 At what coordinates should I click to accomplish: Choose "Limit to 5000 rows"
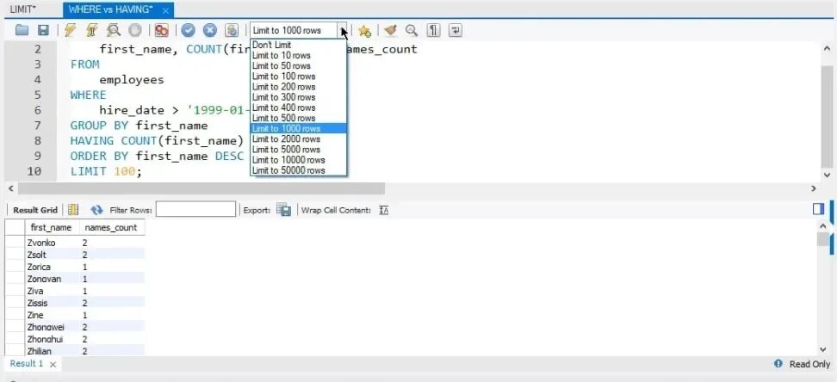(x=299, y=150)
